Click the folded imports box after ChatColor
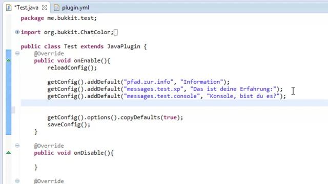The width and height of the screenshot is (328, 184). [116, 32]
